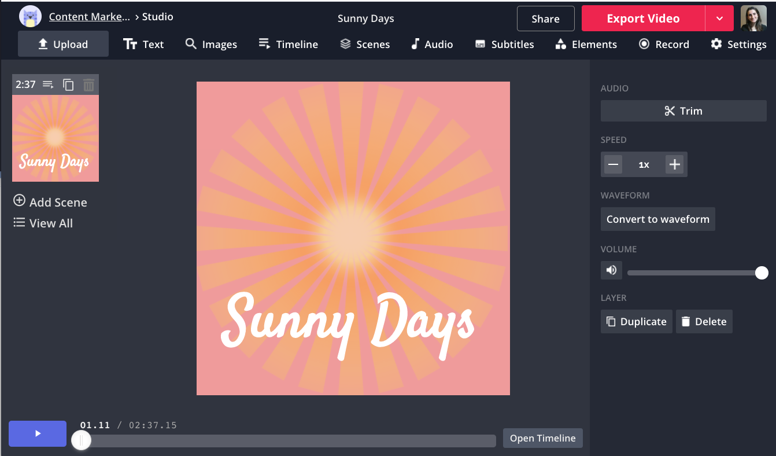
Task: Click the volume slider handle
Action: coord(762,273)
